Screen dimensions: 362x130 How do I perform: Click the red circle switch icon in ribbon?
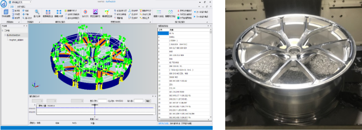coord(85,12)
